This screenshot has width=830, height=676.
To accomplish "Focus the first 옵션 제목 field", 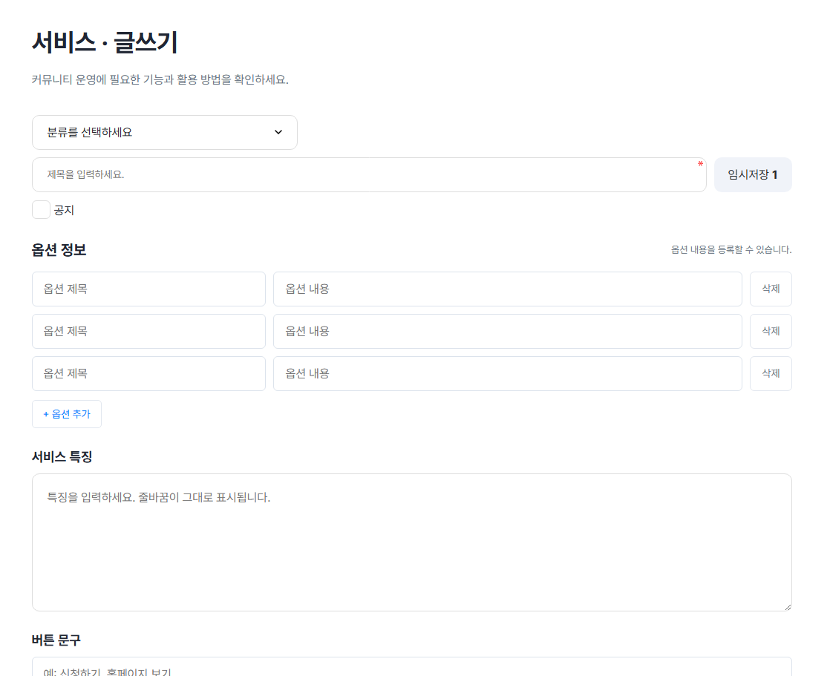I will pos(148,289).
